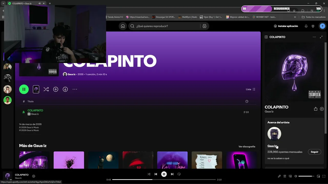
Task: Open the tab search dropdown arrow
Action: (x=3, y=4)
